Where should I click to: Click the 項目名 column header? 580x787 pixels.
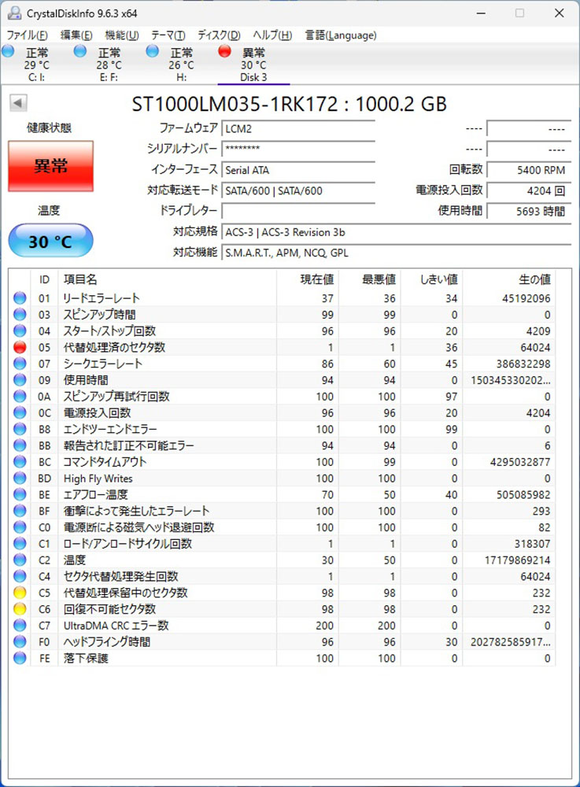coord(167,279)
